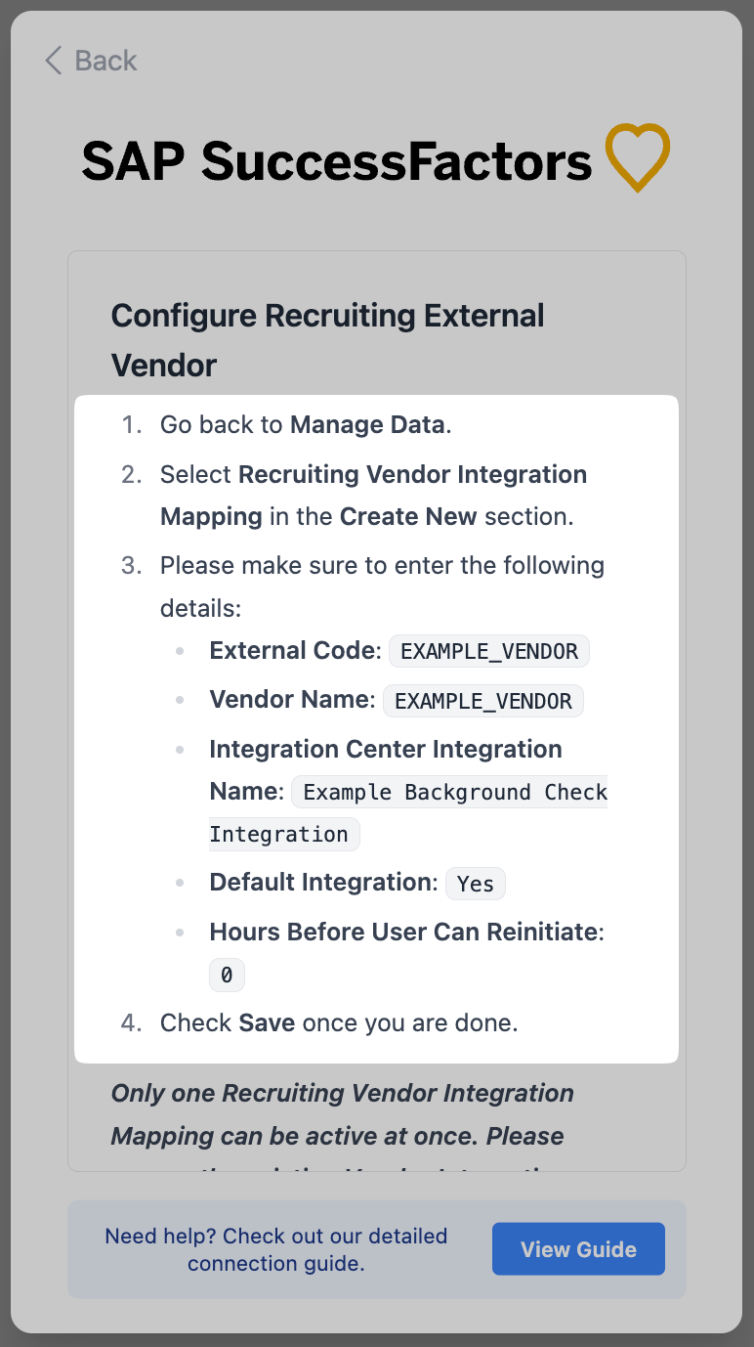Click the Hours Before Reinitiate 0 code chip
Viewport: 754px width, 1347px height.
pyautogui.click(x=227, y=975)
